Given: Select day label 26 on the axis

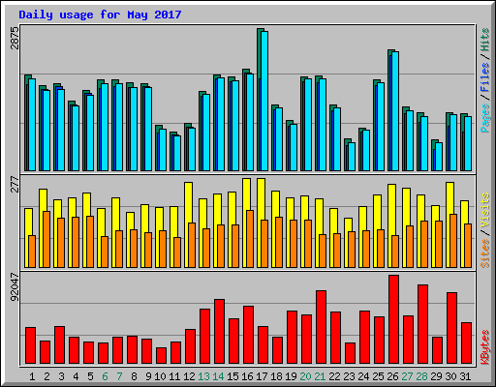Looking at the screenshot, I should (392, 376).
